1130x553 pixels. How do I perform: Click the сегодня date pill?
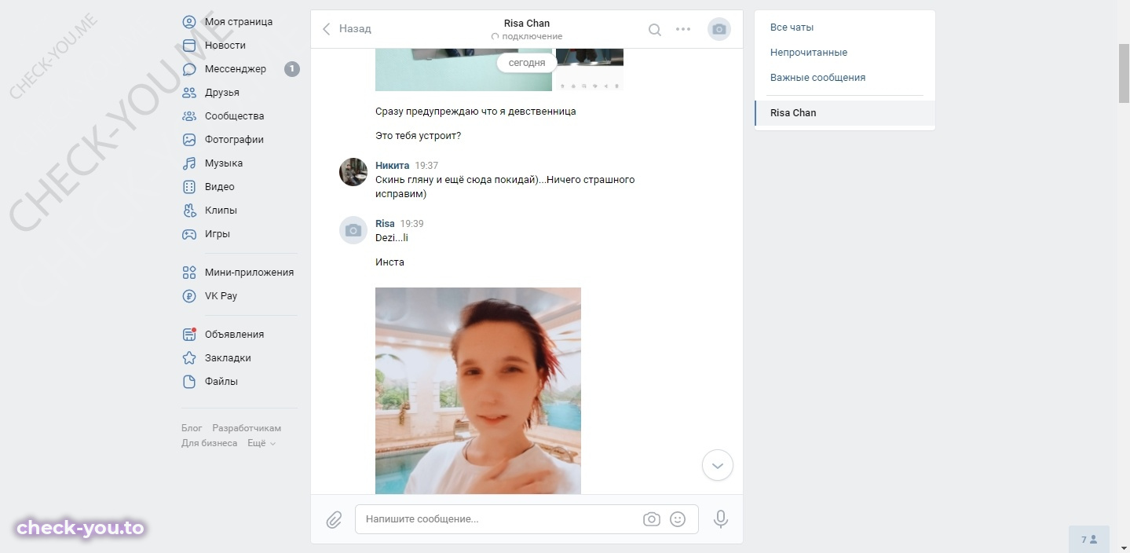(527, 63)
